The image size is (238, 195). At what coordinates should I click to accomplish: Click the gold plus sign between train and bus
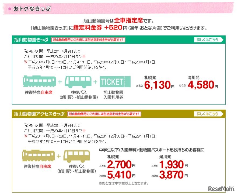click(59, 156)
